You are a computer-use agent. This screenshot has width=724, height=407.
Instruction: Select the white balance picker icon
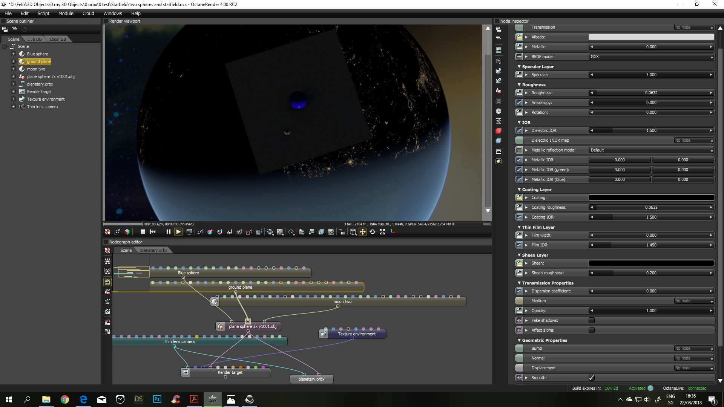[210, 232]
